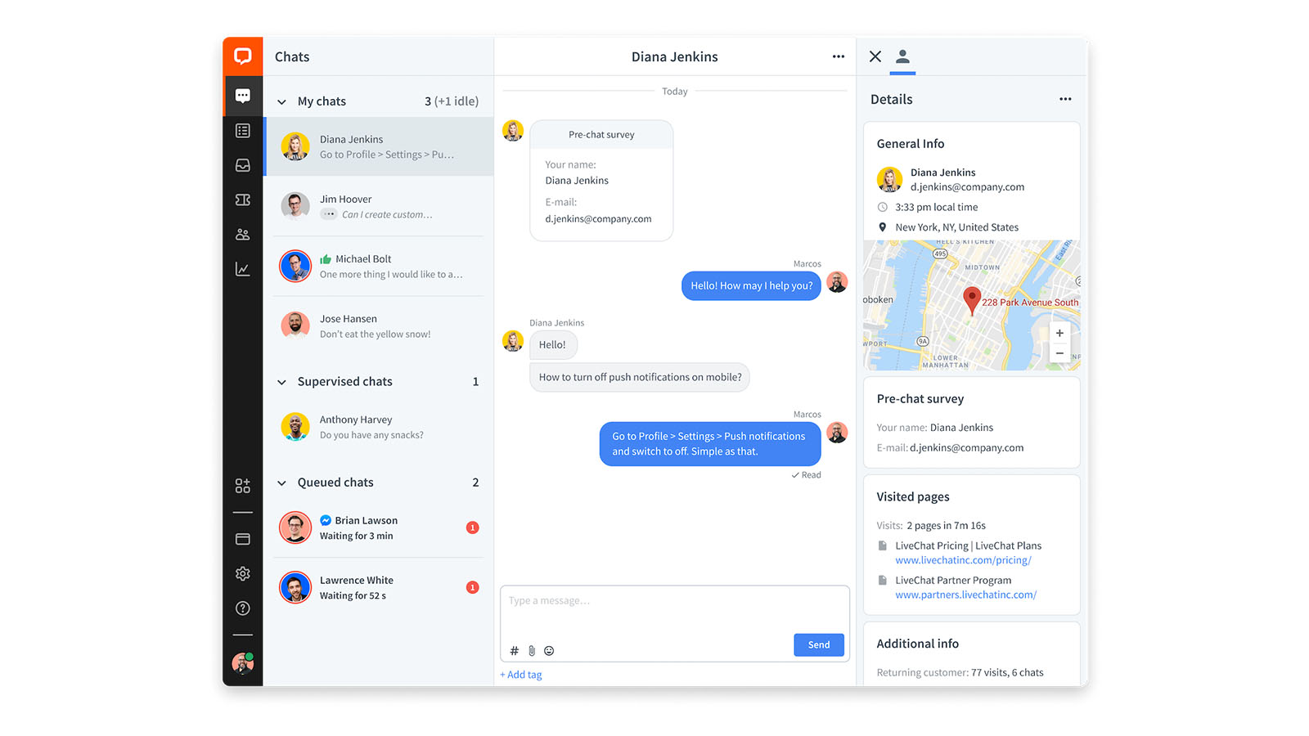
Task: Open the Archives section from the sidebar
Action: point(243,165)
